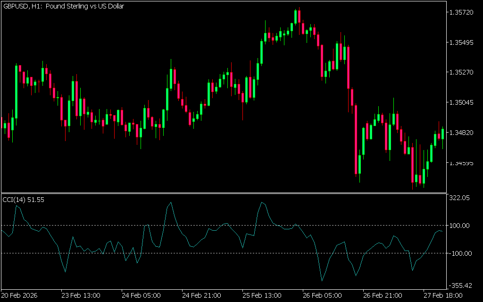Click the 1.35045 price scale label
483x302 pixels.
pyautogui.click(x=461, y=102)
